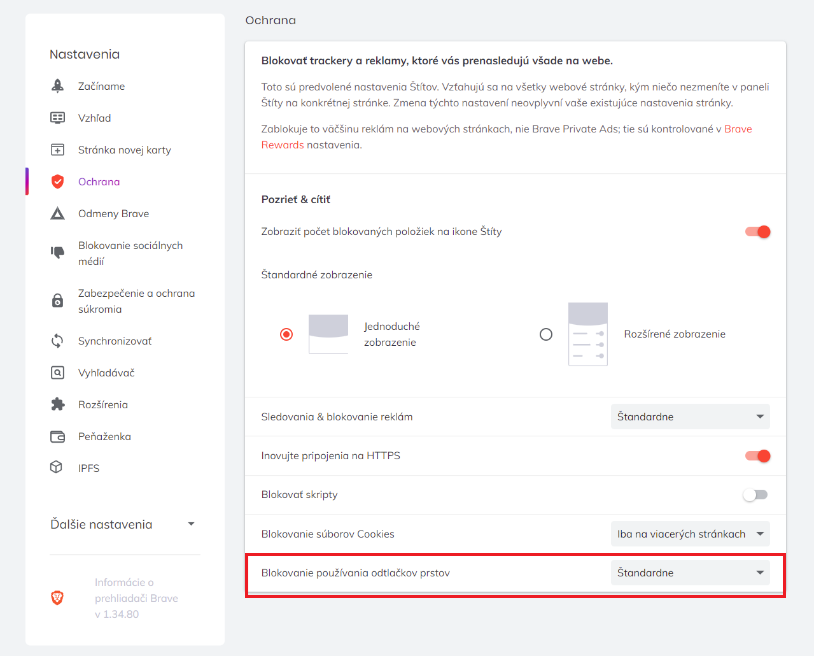814x656 pixels.
Task: Click the Vzhľad appearance icon
Action: (57, 118)
